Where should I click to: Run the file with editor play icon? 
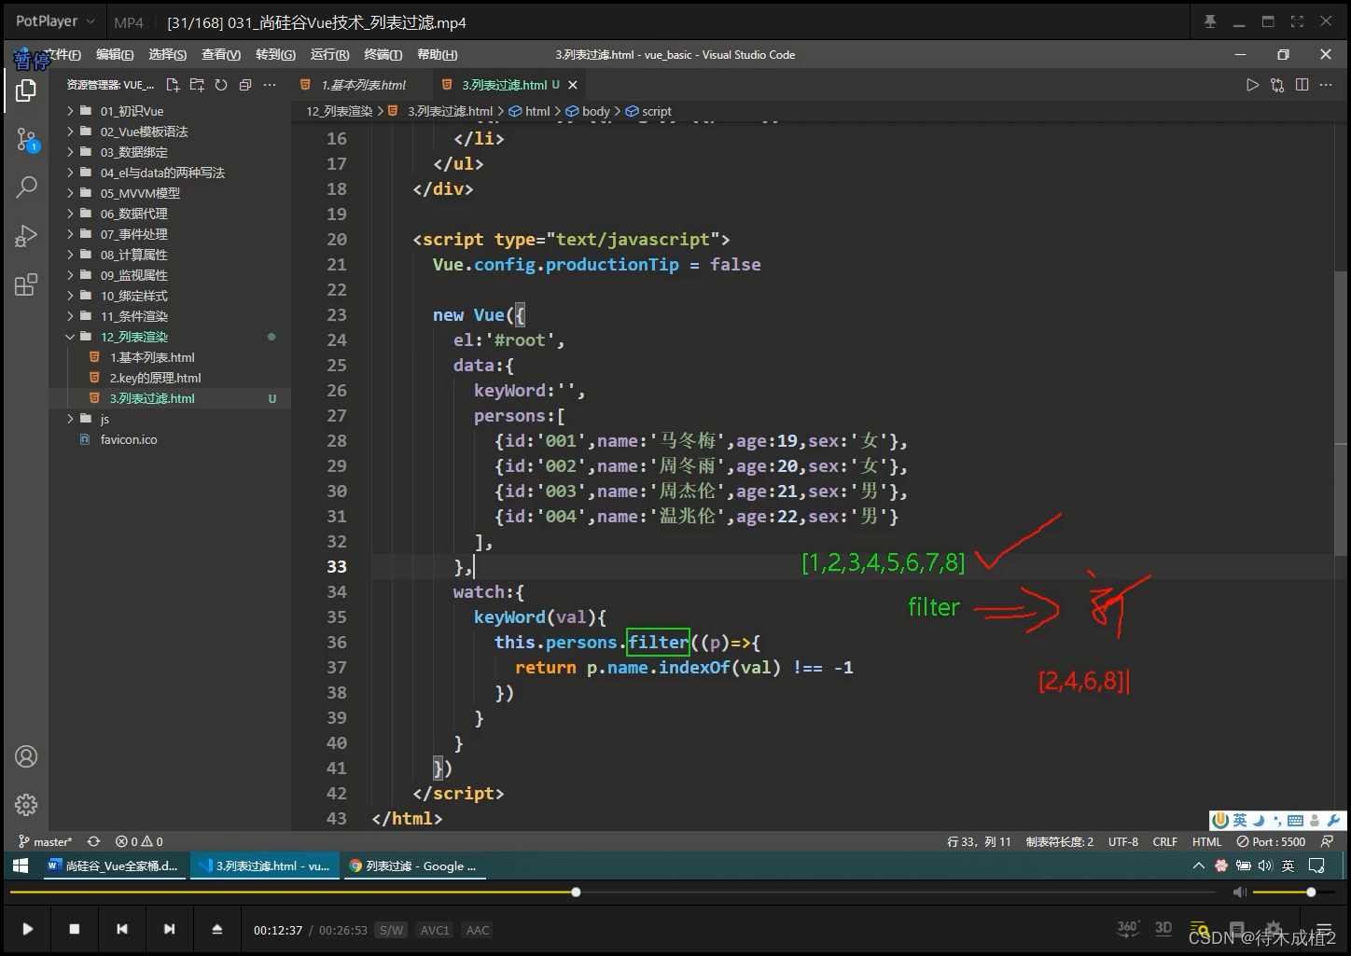tap(1252, 85)
